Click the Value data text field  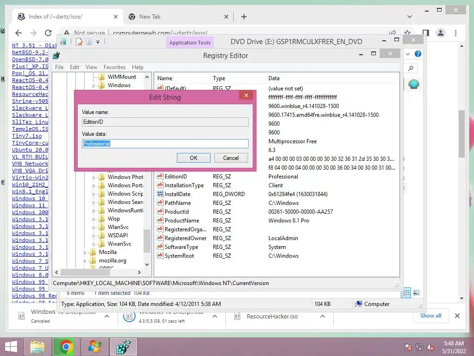point(165,144)
